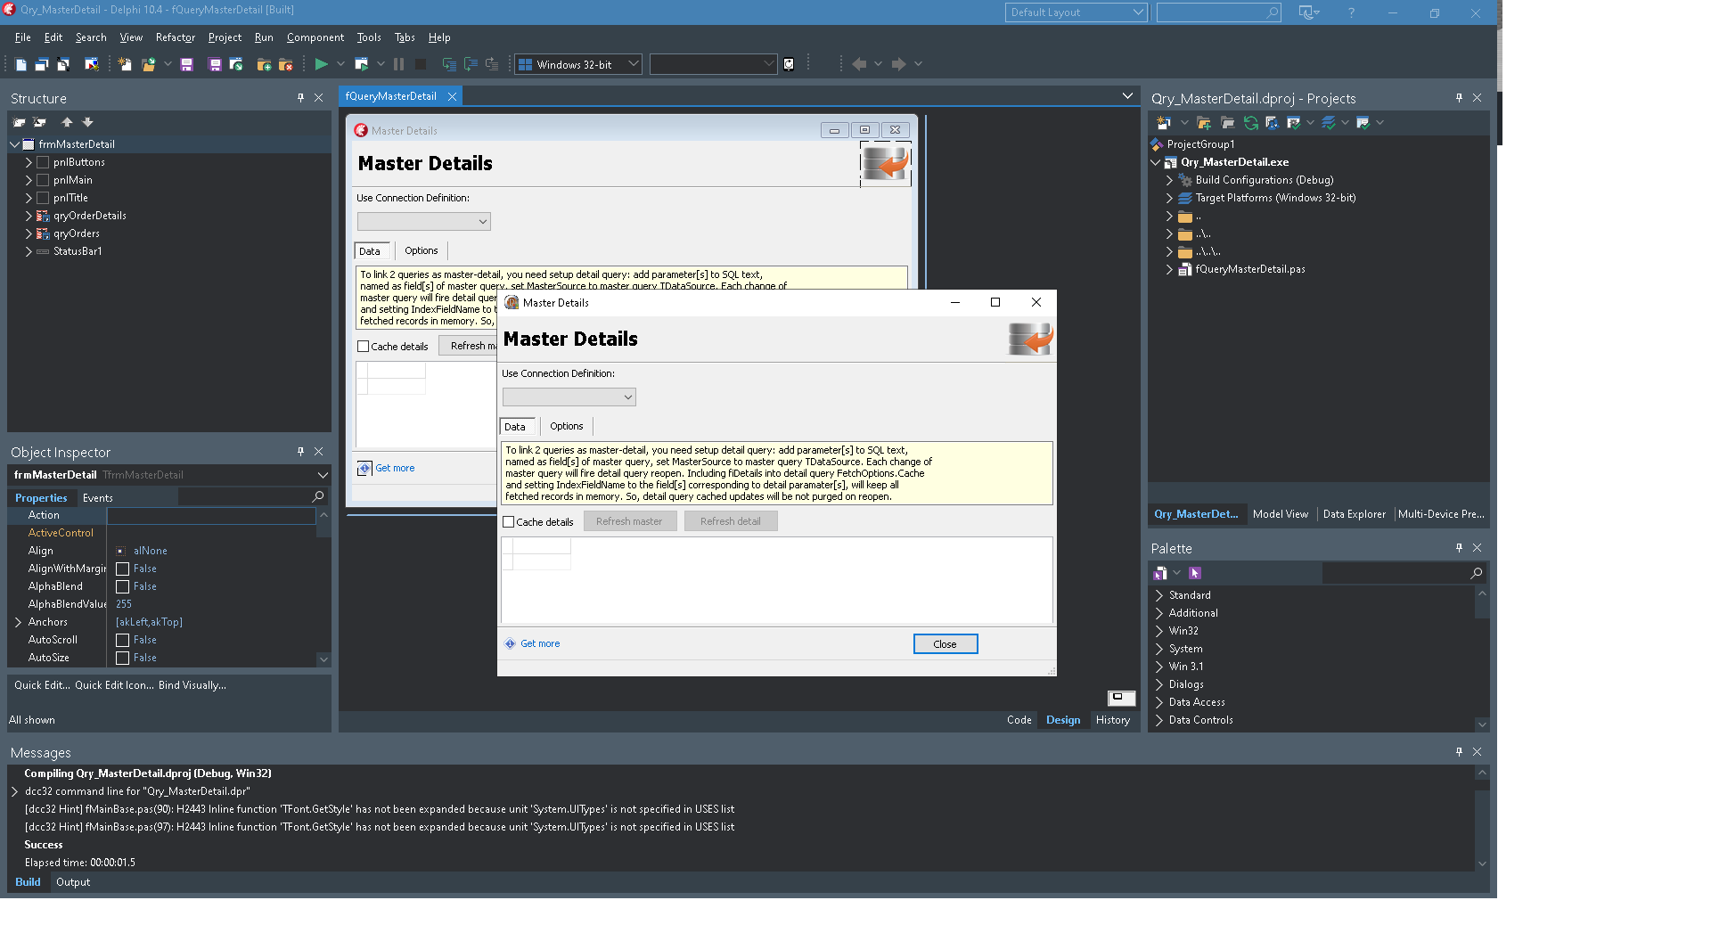Screen dimensions: 1711x933
Task: Open the Windows 32-bit platform dropdown
Action: (x=578, y=64)
